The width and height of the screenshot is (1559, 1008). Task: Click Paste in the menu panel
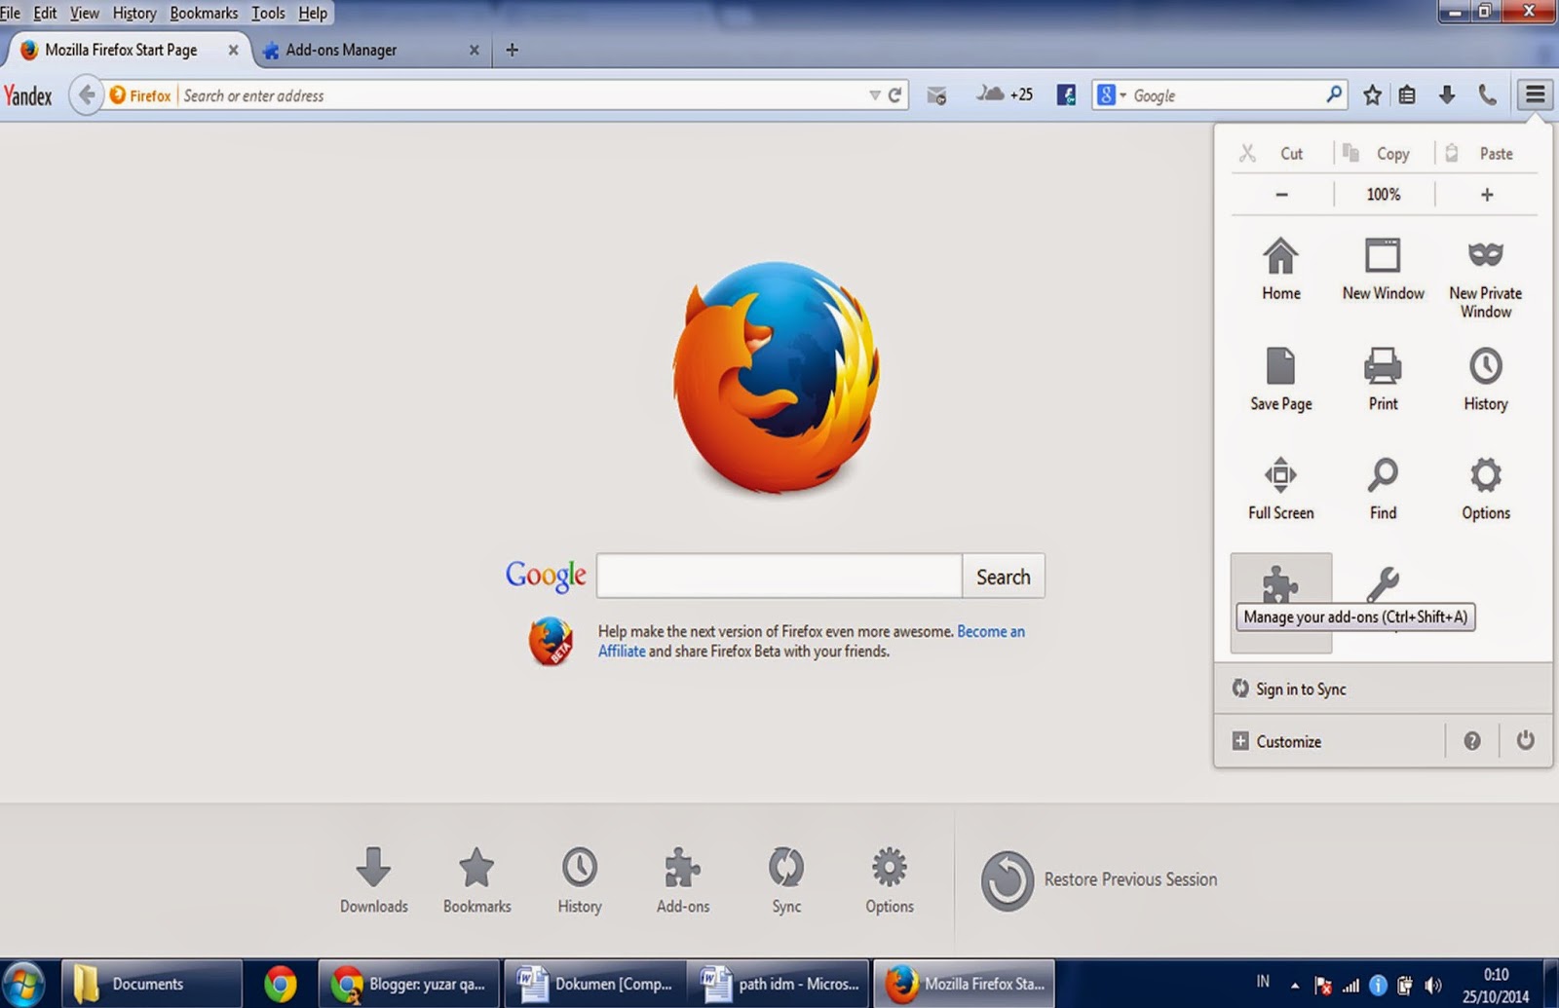click(x=1485, y=153)
